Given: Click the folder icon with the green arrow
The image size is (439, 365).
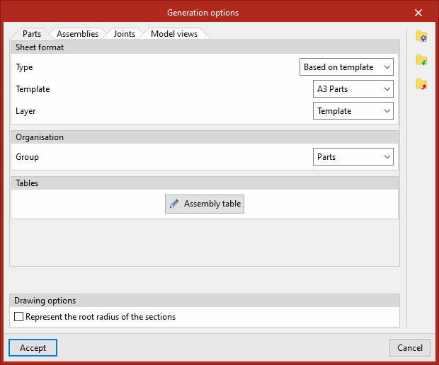Looking at the screenshot, I should [421, 60].
